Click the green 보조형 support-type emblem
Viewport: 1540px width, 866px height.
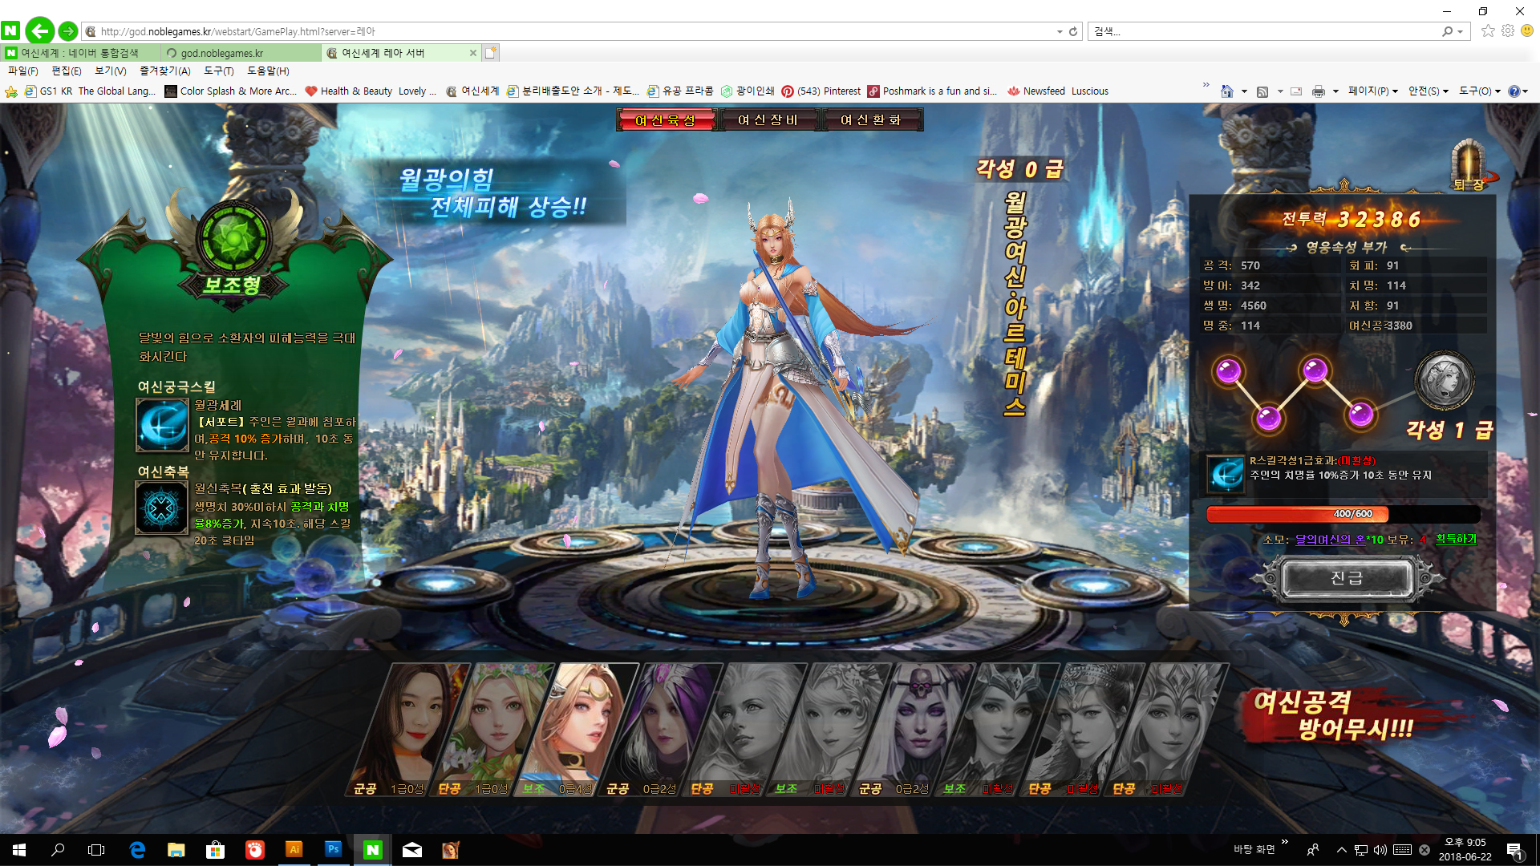click(x=233, y=239)
